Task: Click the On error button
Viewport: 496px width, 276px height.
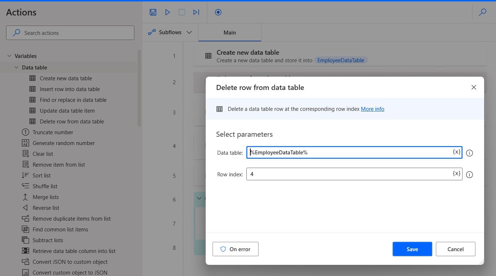Action: click(x=236, y=249)
